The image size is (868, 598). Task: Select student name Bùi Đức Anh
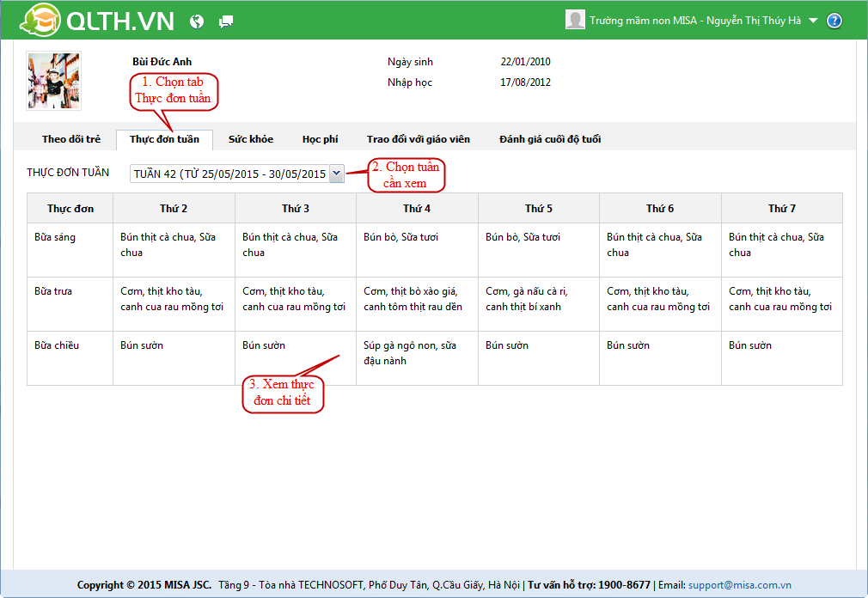162,61
